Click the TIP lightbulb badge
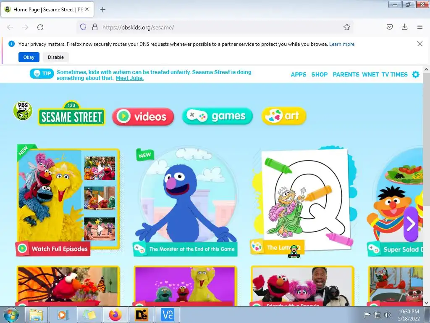Screen dimensions: 430x323 click(x=42, y=74)
